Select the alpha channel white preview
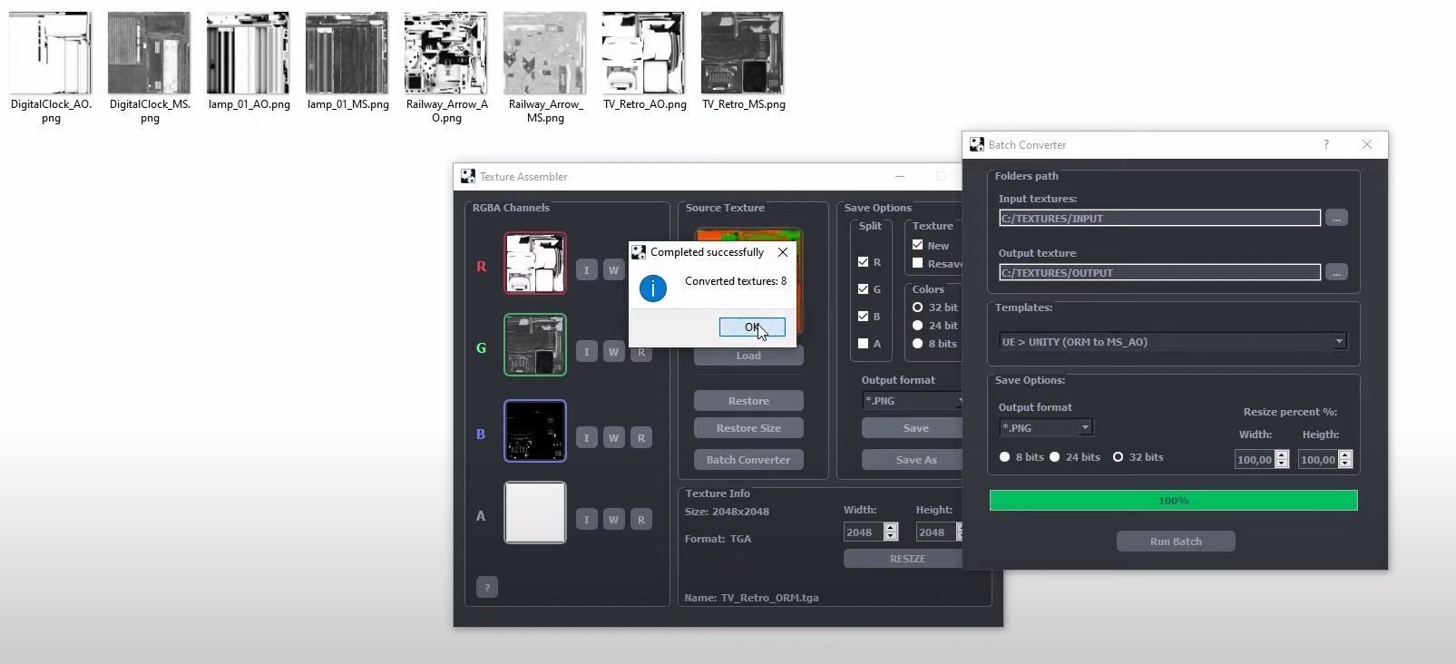This screenshot has width=1456, height=664. [x=535, y=513]
